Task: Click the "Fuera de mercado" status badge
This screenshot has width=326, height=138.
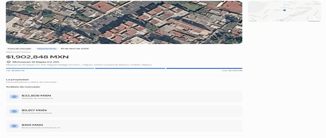Action: pyautogui.click(x=19, y=49)
